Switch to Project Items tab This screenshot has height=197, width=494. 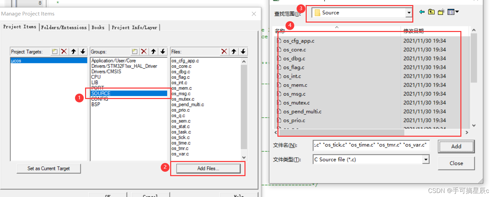(20, 27)
